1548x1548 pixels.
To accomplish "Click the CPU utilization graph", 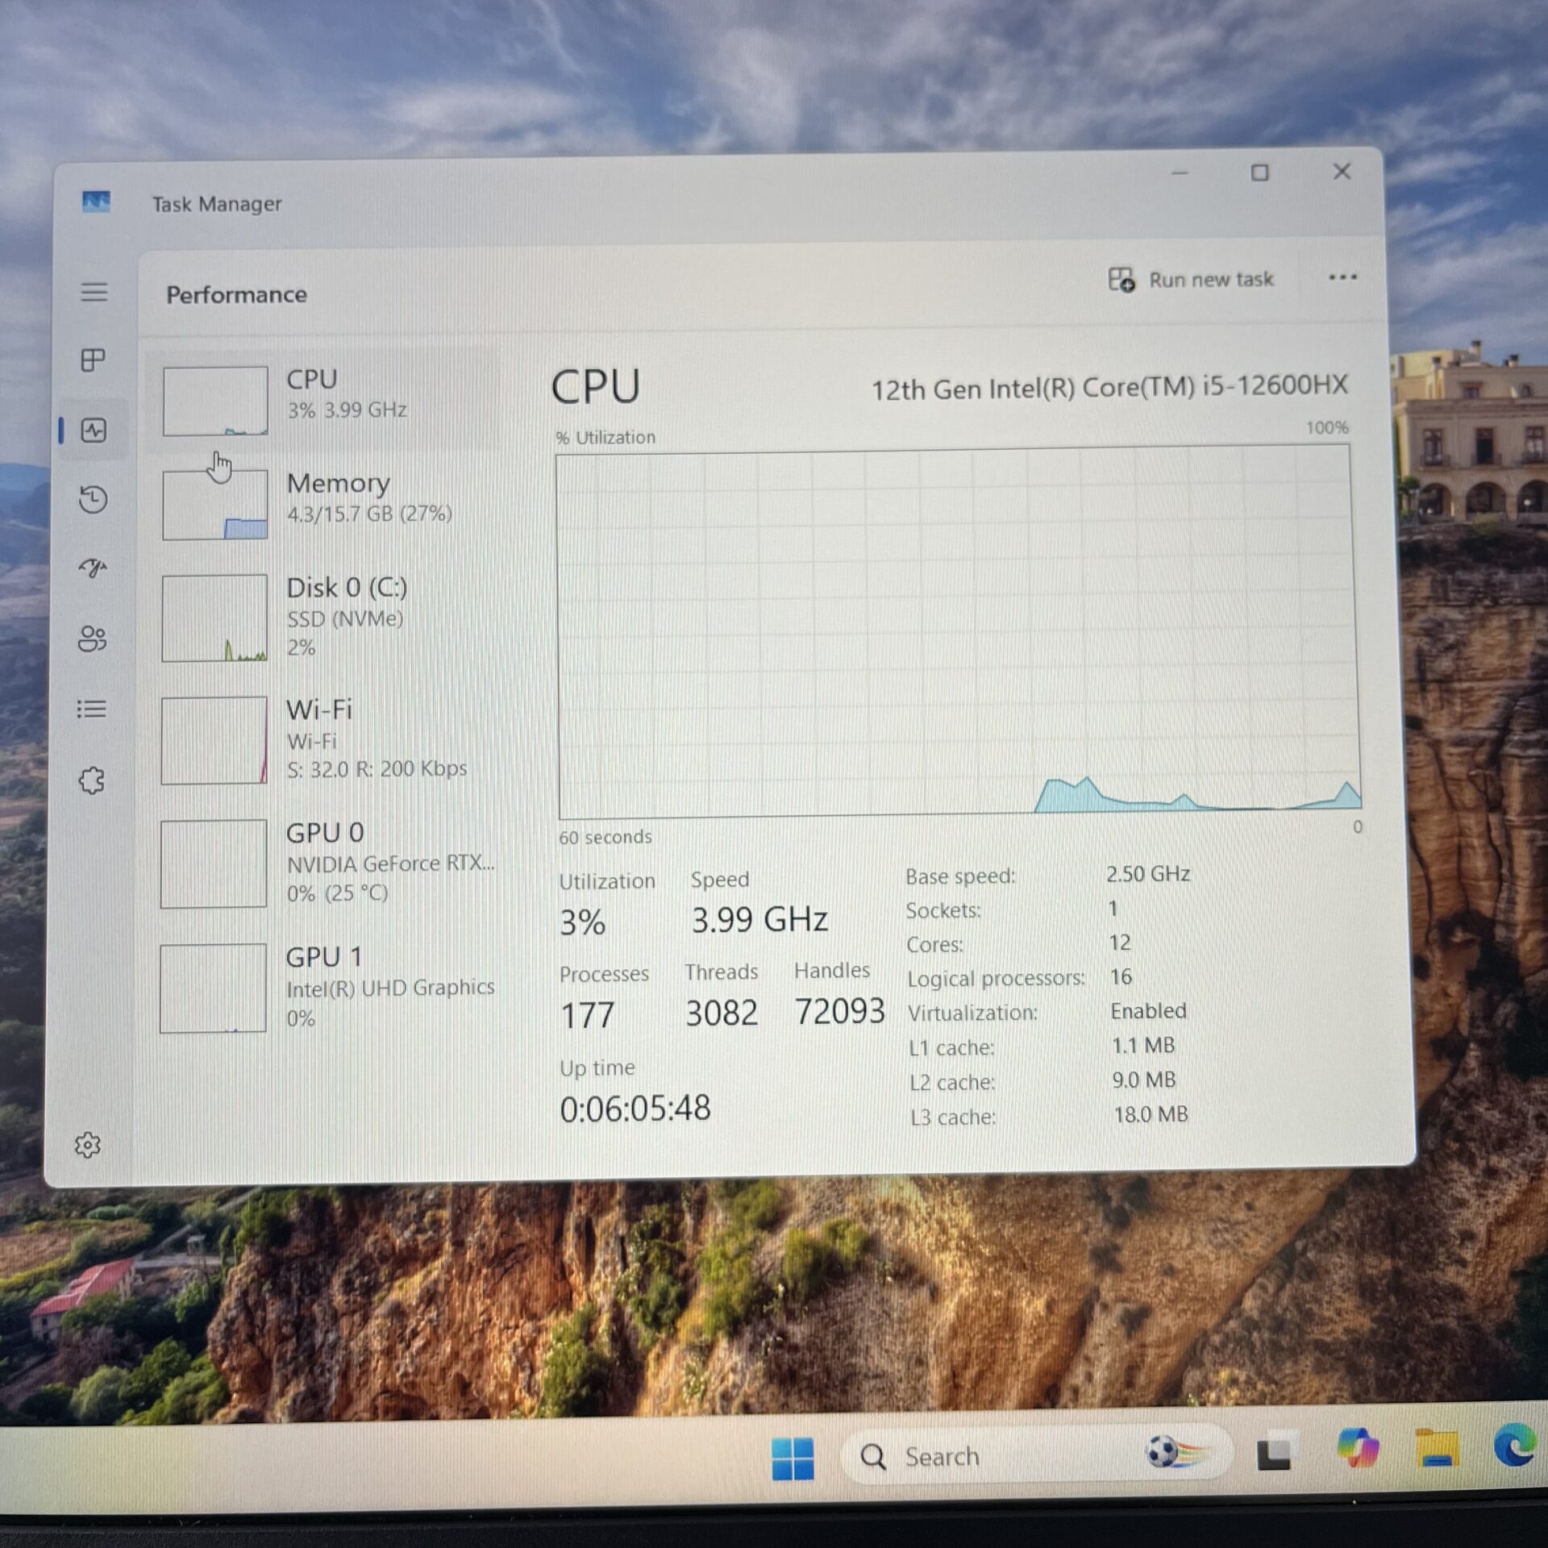I will pyautogui.click(x=958, y=633).
